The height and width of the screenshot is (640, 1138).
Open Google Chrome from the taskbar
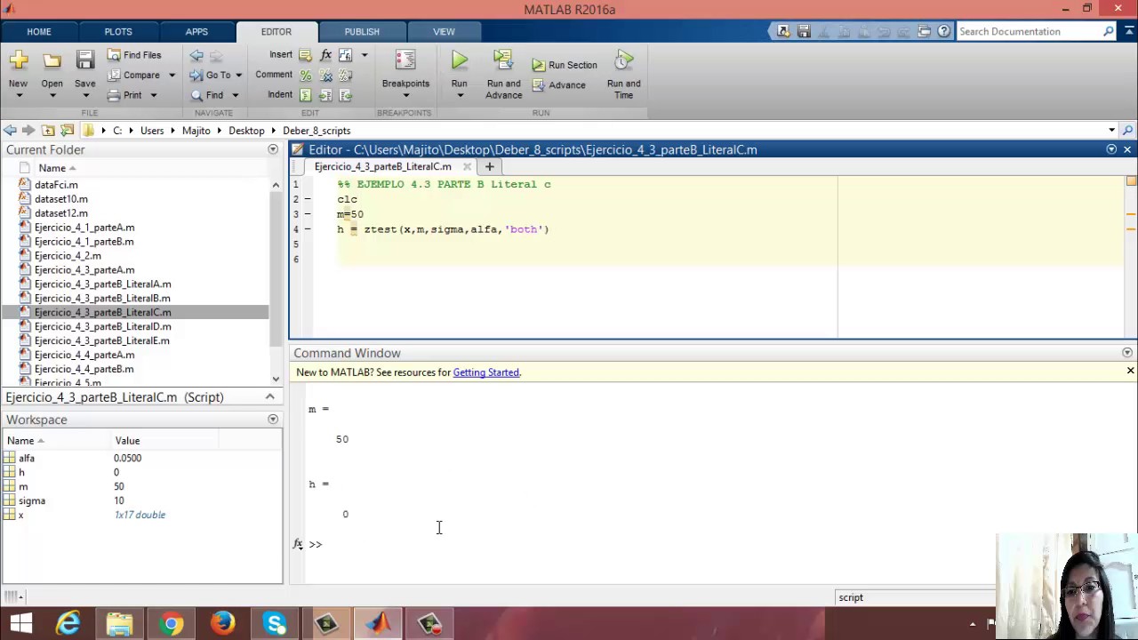click(x=172, y=624)
